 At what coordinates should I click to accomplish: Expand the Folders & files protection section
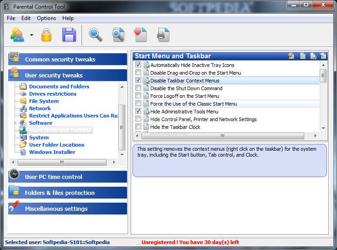click(x=68, y=193)
